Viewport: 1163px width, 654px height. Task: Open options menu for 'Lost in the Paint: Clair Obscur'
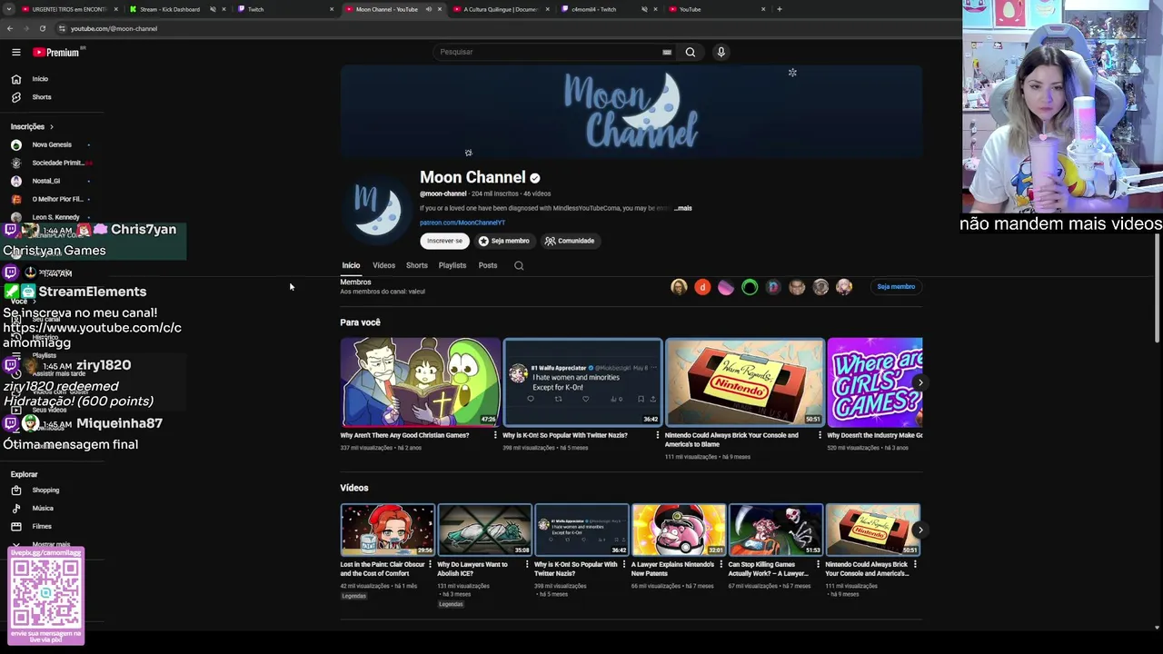430,564
